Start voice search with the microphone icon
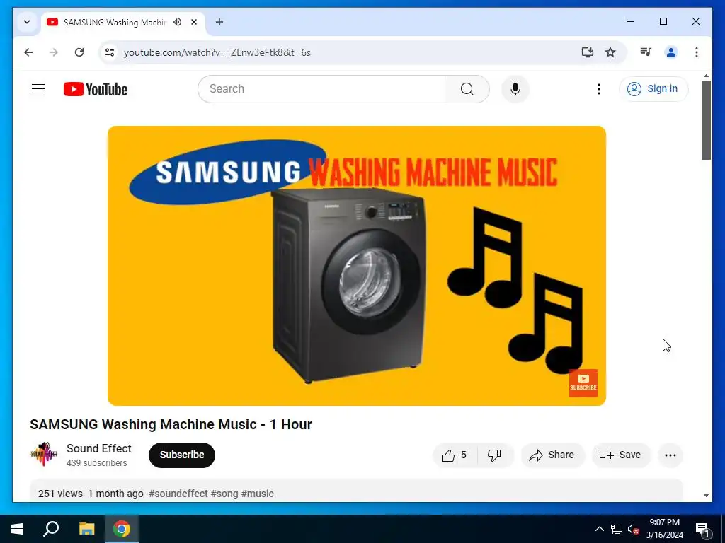Image resolution: width=725 pixels, height=543 pixels. pos(515,88)
